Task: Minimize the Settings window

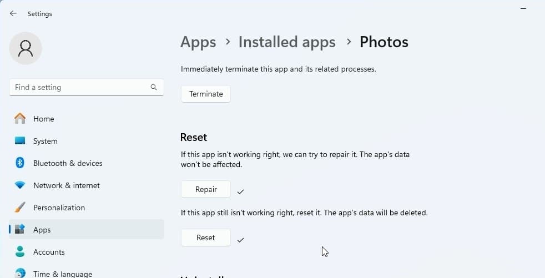Action: tap(523, 9)
